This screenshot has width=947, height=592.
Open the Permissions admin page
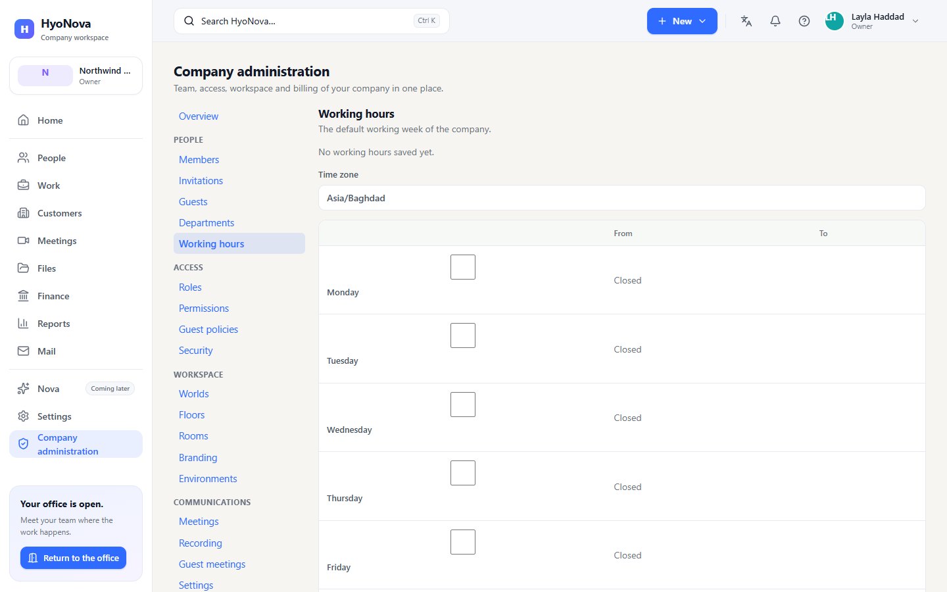click(x=204, y=308)
